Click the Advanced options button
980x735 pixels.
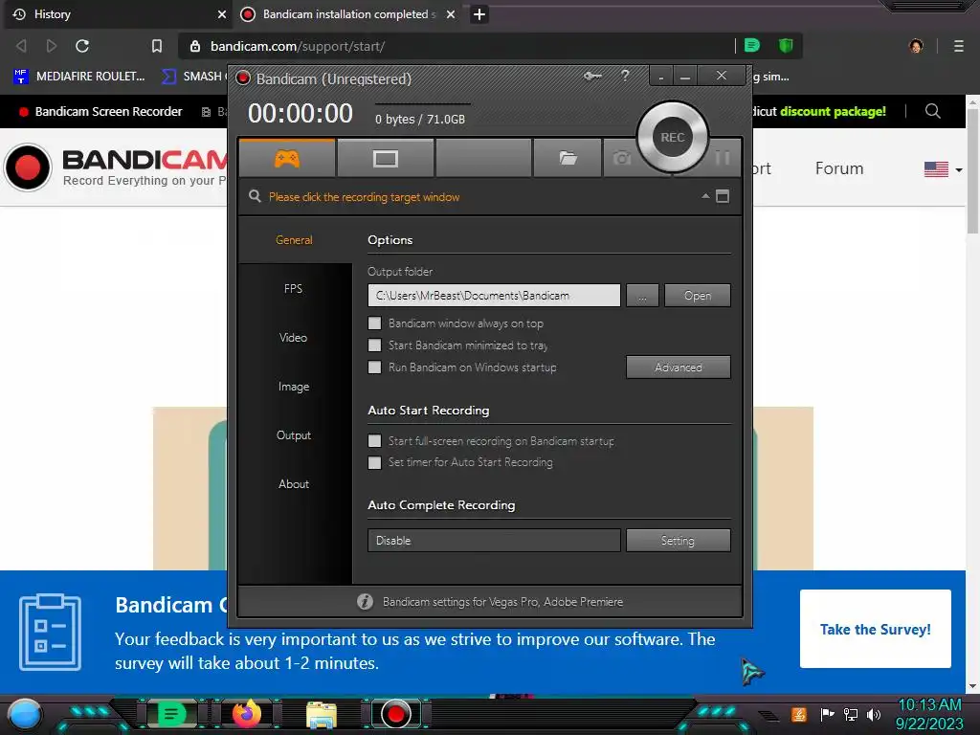tap(679, 367)
